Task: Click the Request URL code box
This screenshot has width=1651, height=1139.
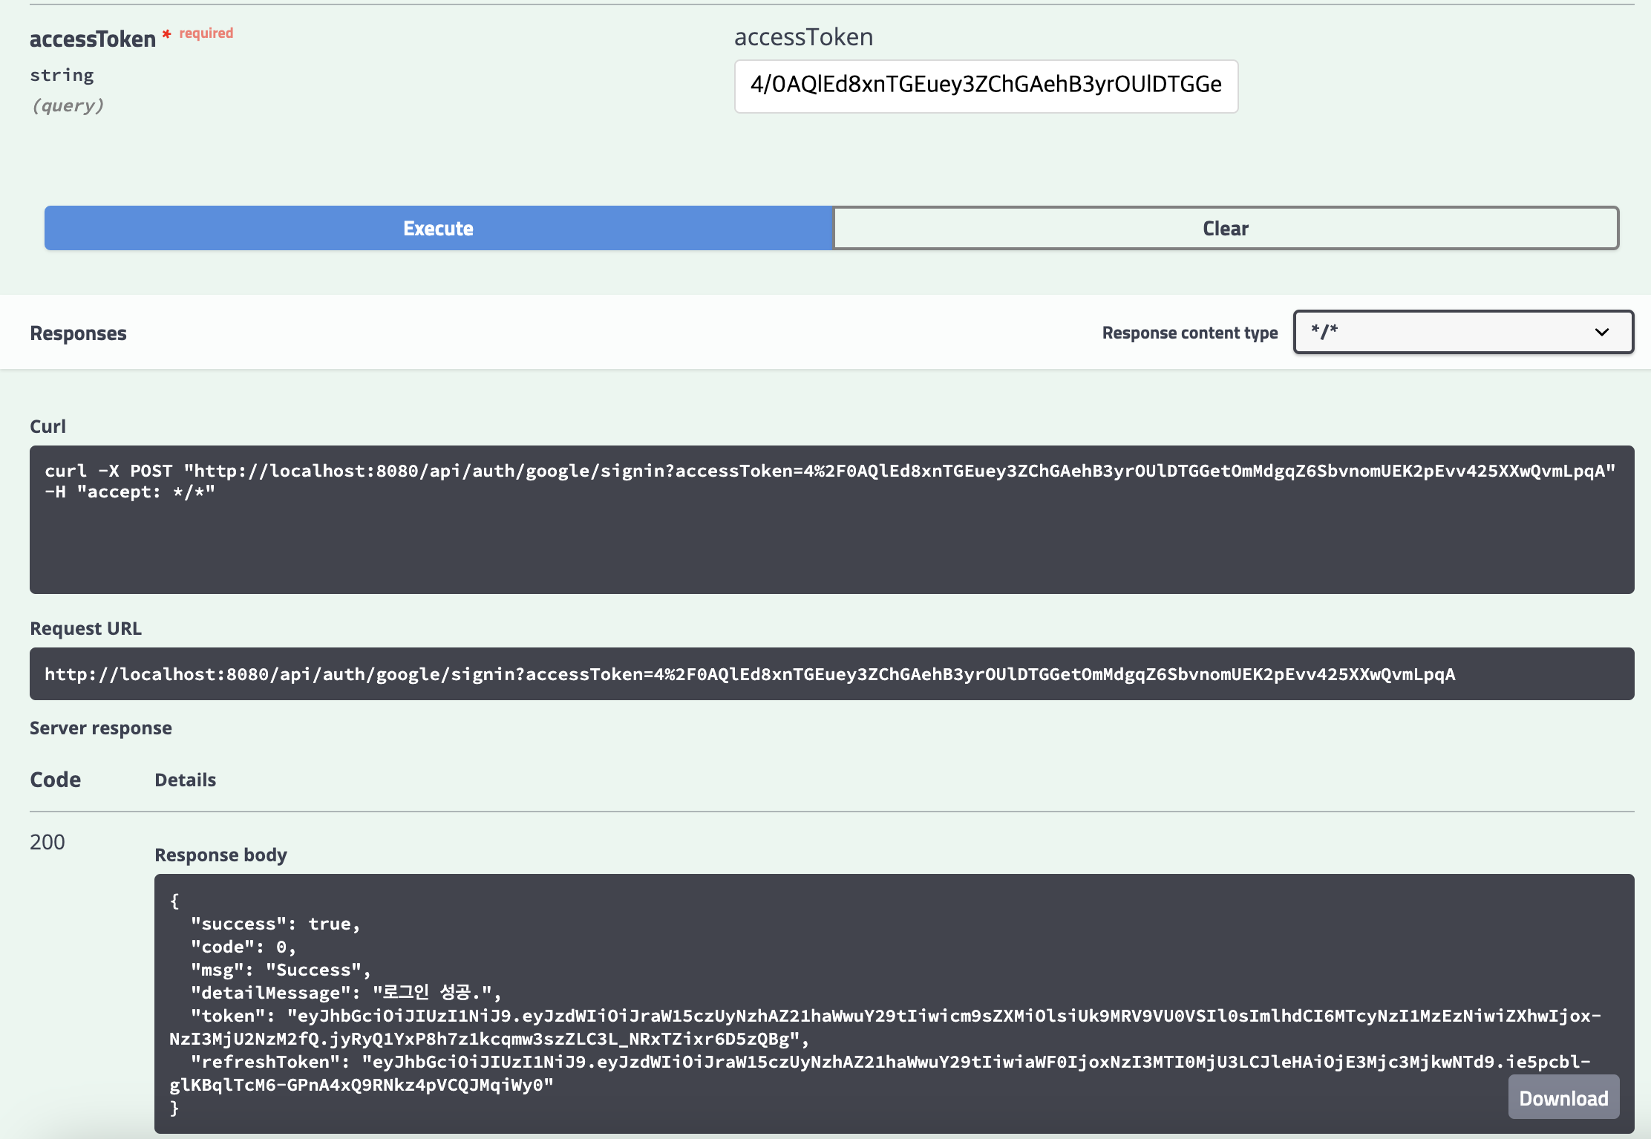Action: pyautogui.click(x=831, y=673)
